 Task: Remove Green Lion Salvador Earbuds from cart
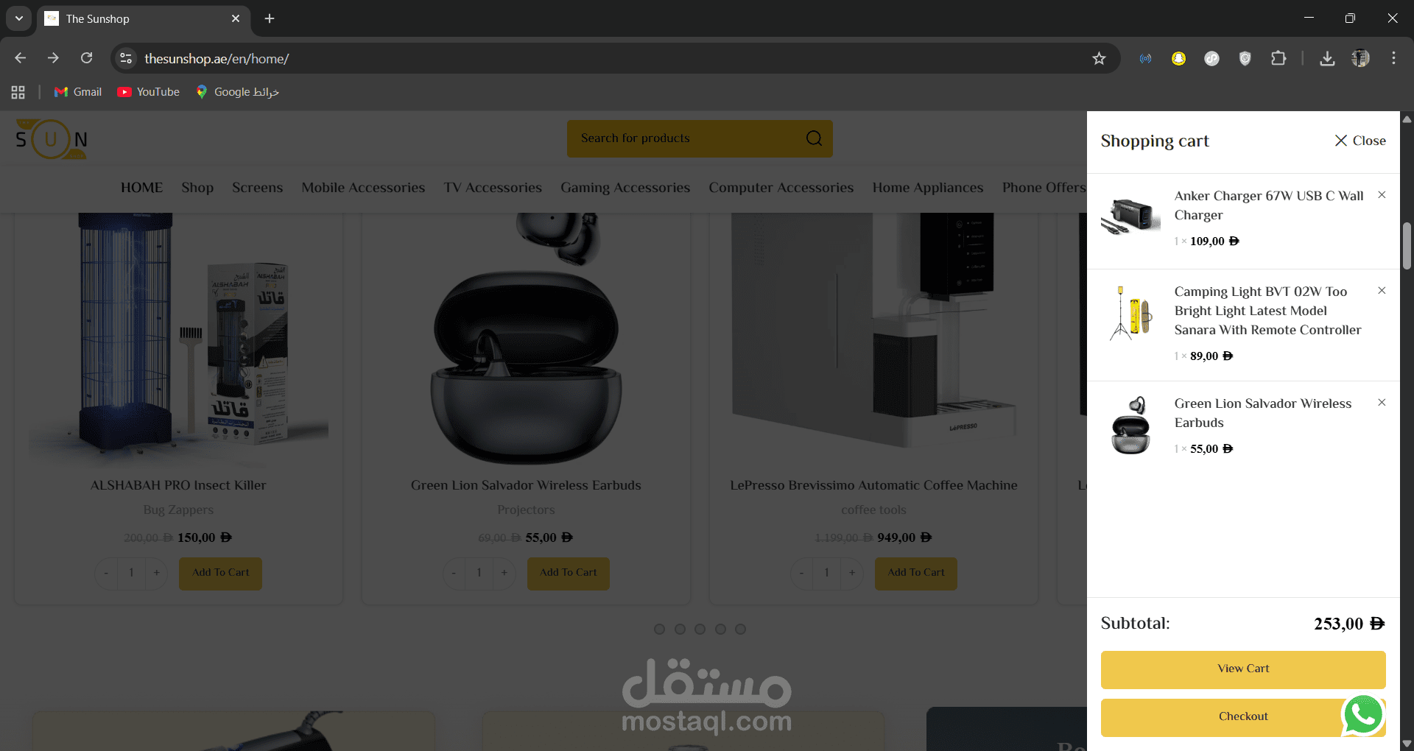click(1382, 403)
